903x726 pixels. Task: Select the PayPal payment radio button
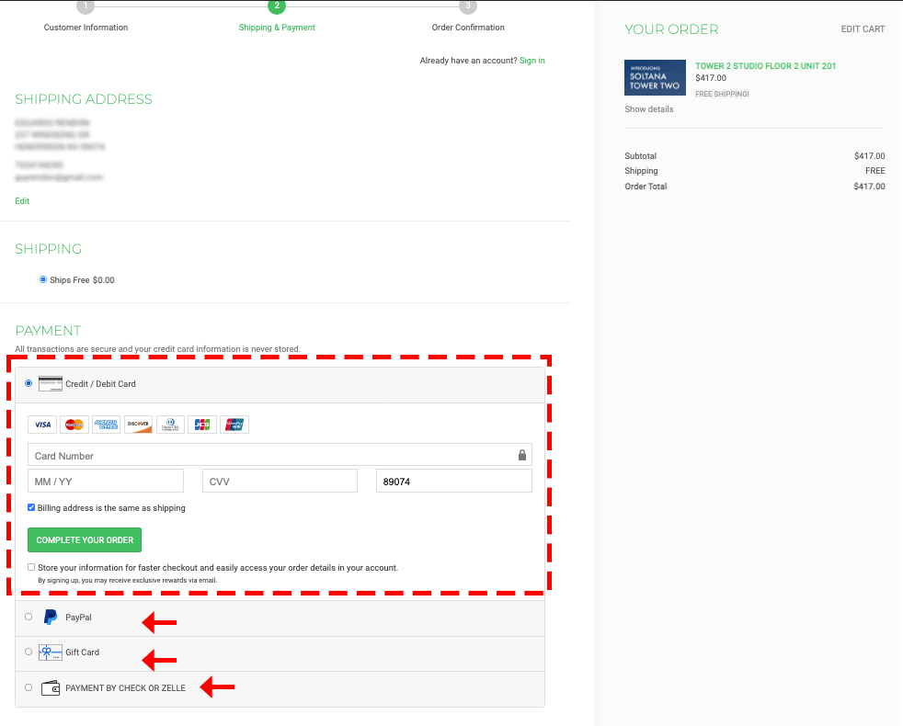[x=29, y=617]
